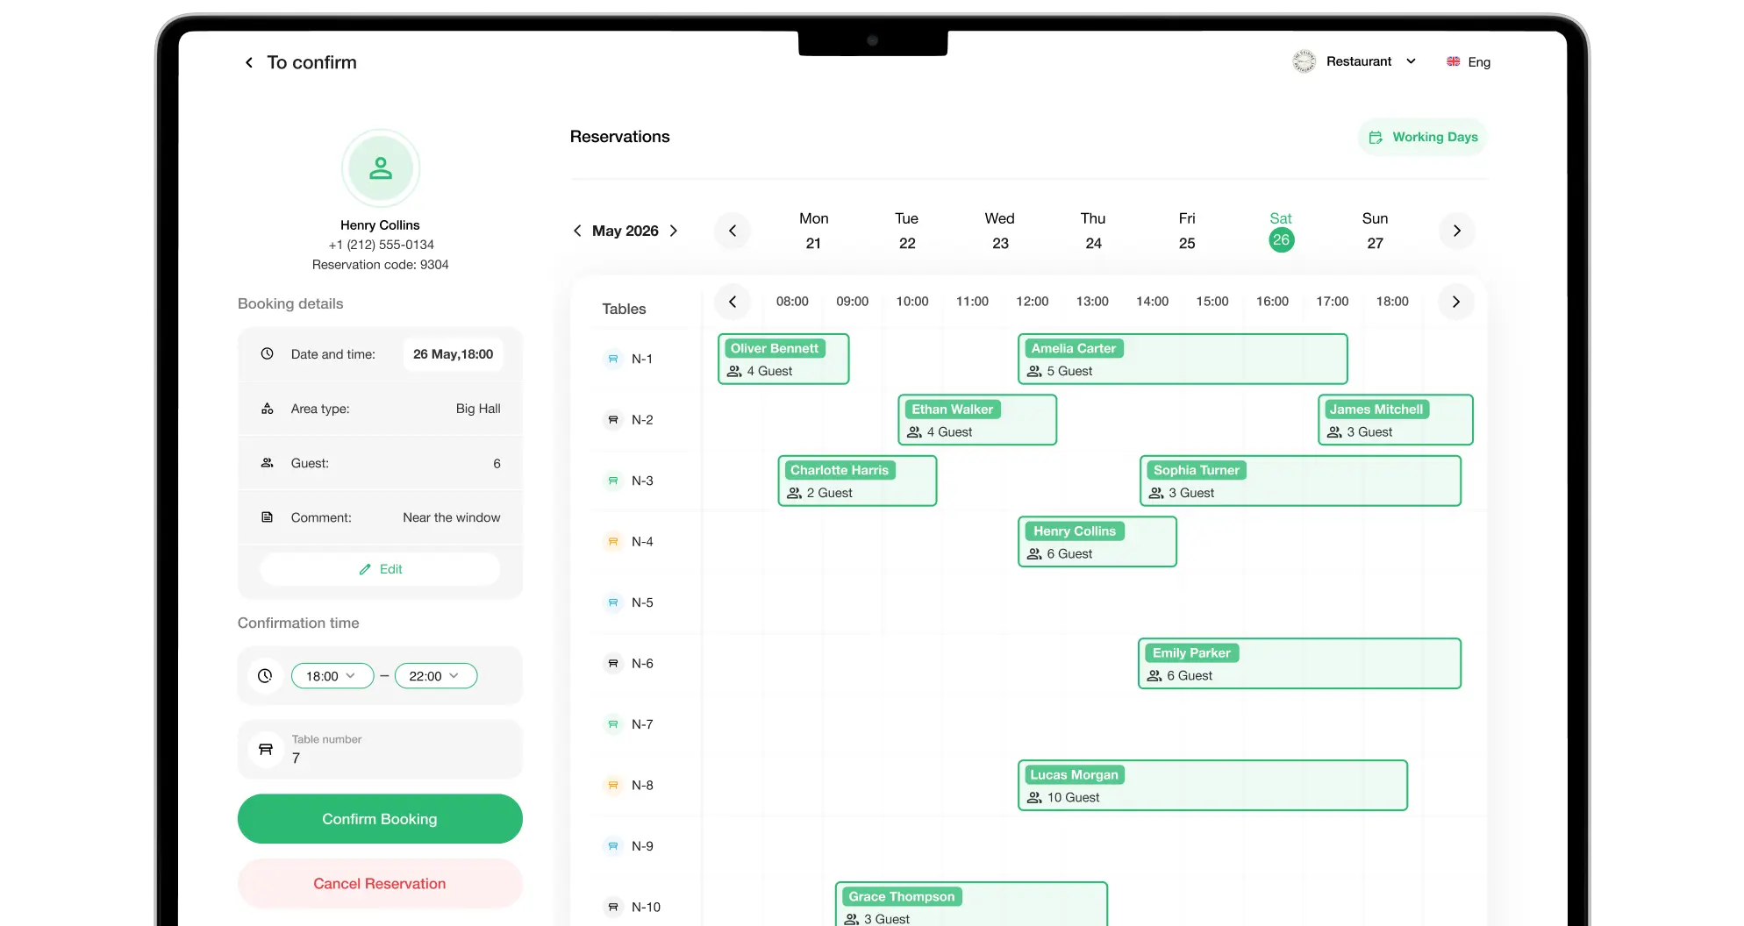The height and width of the screenshot is (926, 1744).
Task: Click Edit under booking details
Action: pos(380,569)
